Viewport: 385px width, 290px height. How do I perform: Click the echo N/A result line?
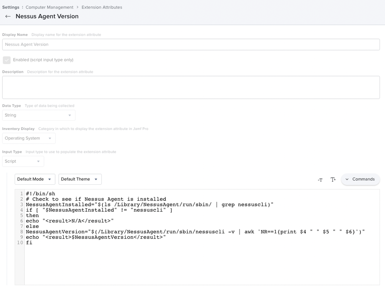pyautogui.click(x=70, y=221)
